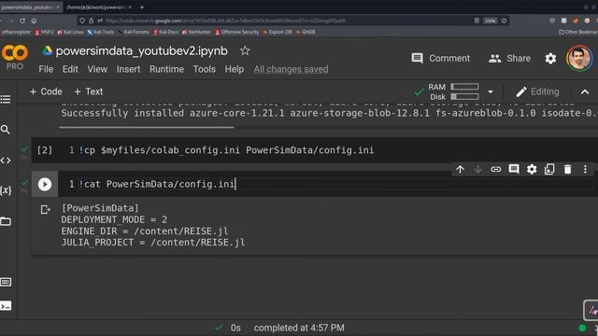Viewport: 598px width, 336px height.
Task: Open the Comment panel
Action: (x=440, y=58)
